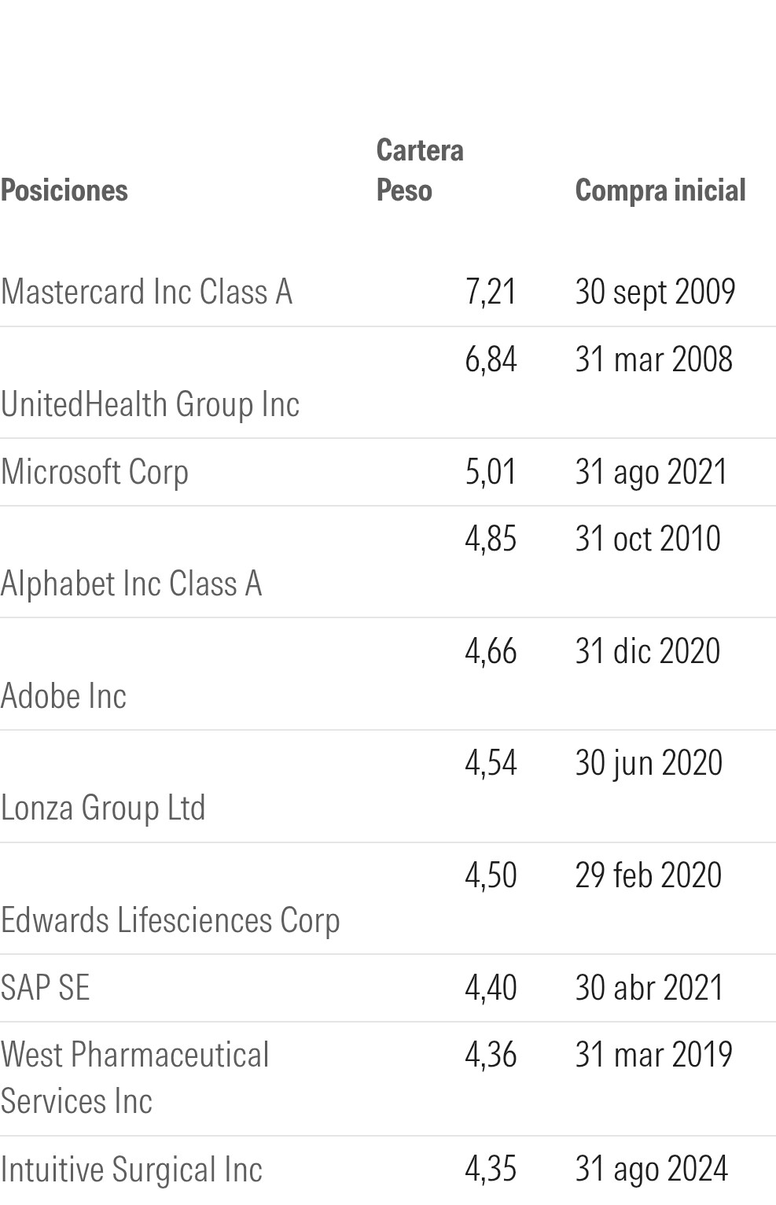Sort by Cartera Peso column header
The image size is (776, 1205).
(420, 170)
